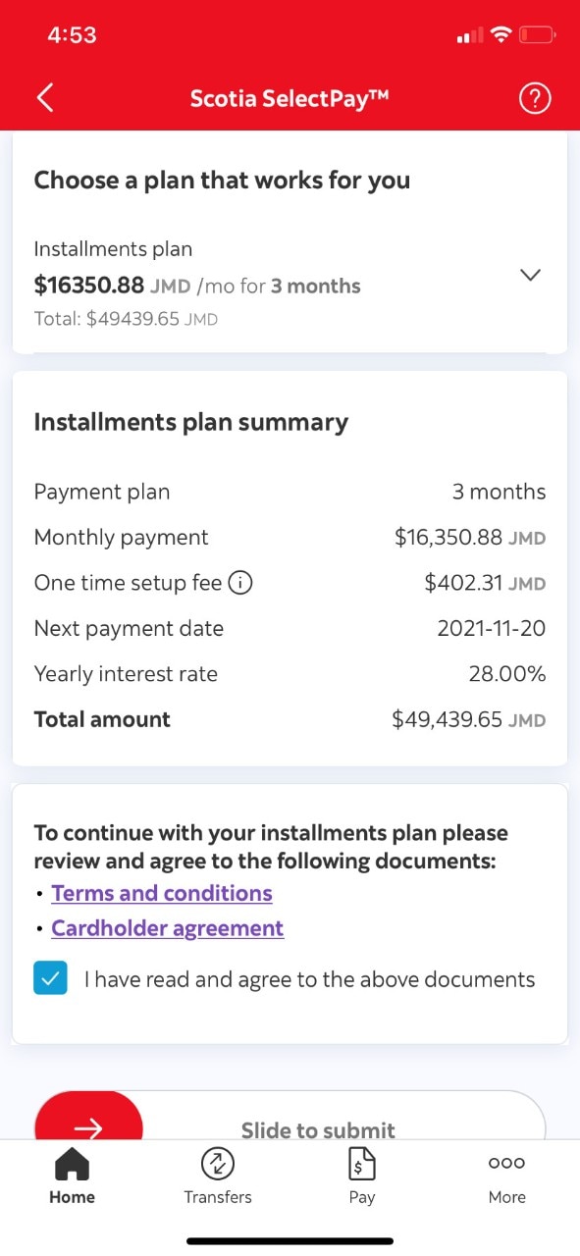Screen dimensions: 580x1256
Task: Tap the red slide arrow button
Action: coord(88,1121)
